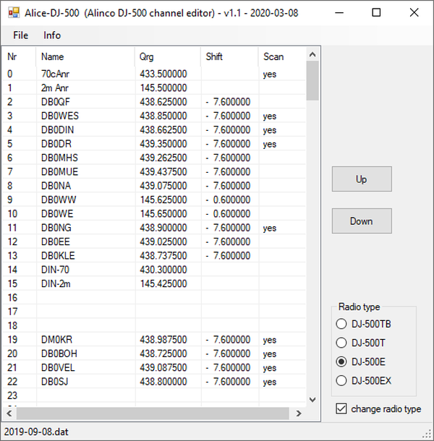This screenshot has width=434, height=441.
Task: Select the DJ-500TB radio type
Action: click(341, 324)
